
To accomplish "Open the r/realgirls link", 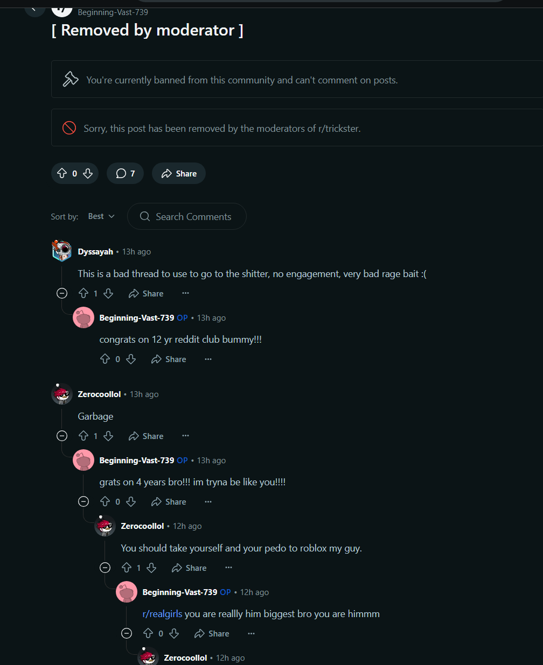I will 162,614.
